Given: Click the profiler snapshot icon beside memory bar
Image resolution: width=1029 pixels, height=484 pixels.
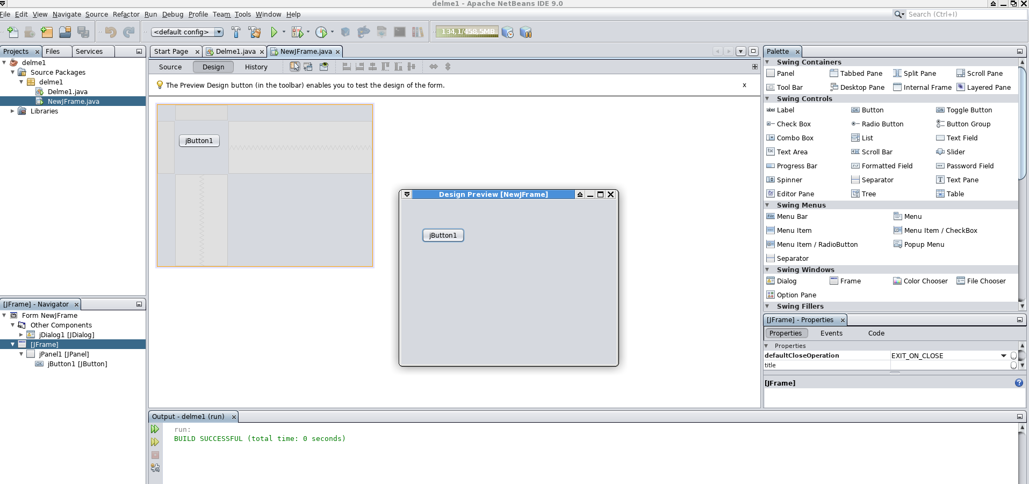Looking at the screenshot, I should 508,32.
